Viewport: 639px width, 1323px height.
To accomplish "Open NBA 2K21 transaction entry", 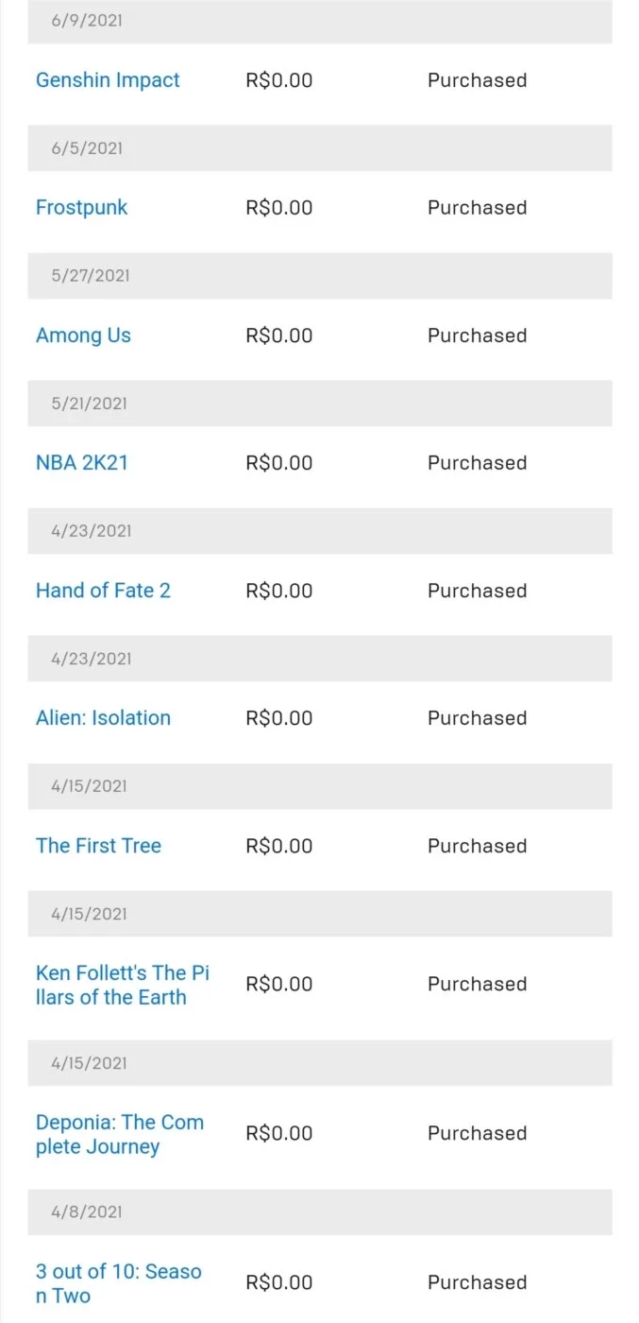I will tap(81, 463).
